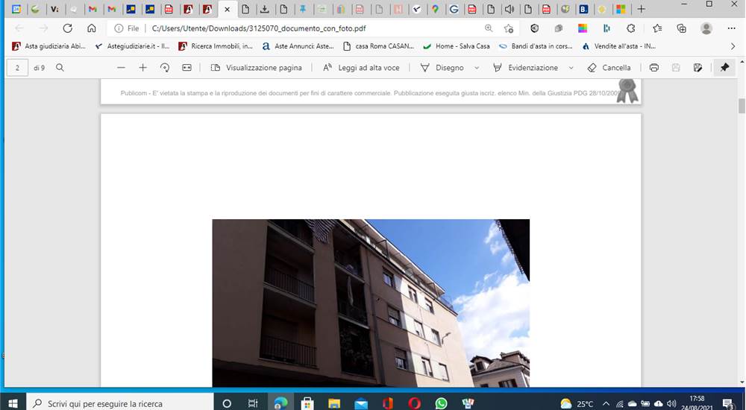Show more bookmarks with the chevron
The width and height of the screenshot is (746, 410).
pos(733,46)
